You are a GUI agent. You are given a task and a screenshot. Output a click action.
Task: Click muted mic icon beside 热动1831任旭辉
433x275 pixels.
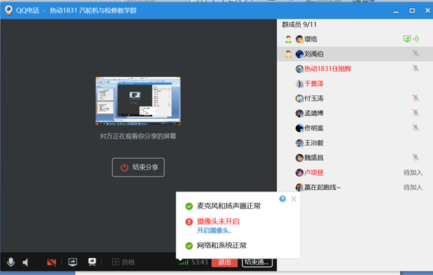(x=416, y=69)
